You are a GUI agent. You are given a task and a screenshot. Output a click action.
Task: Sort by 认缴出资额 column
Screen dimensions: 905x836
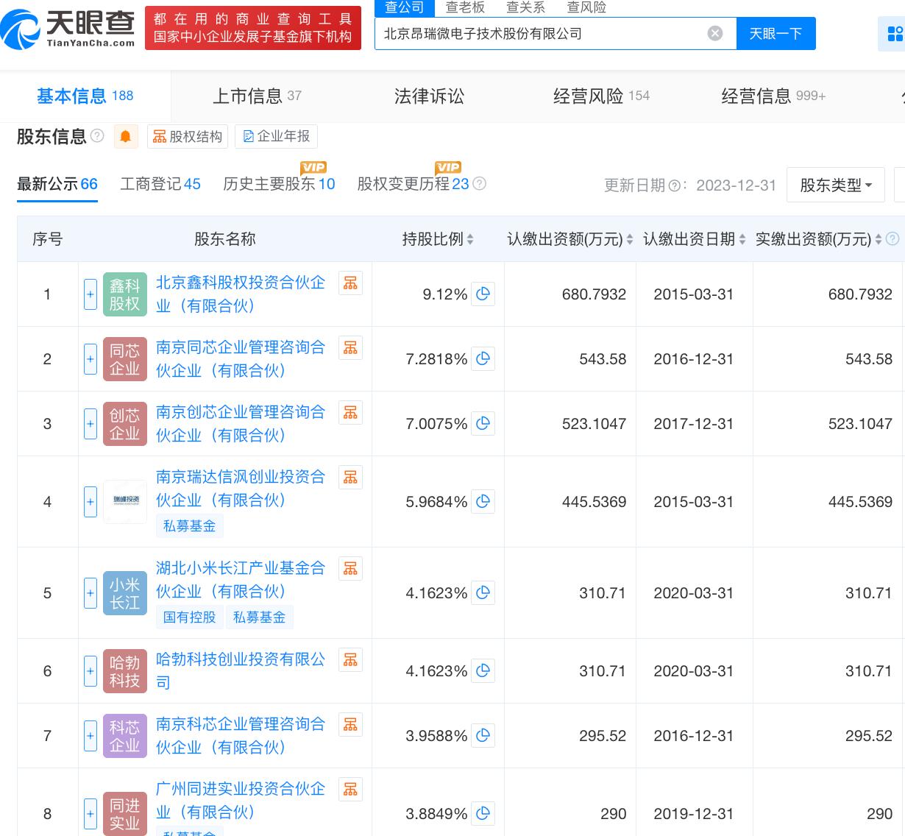point(569,239)
